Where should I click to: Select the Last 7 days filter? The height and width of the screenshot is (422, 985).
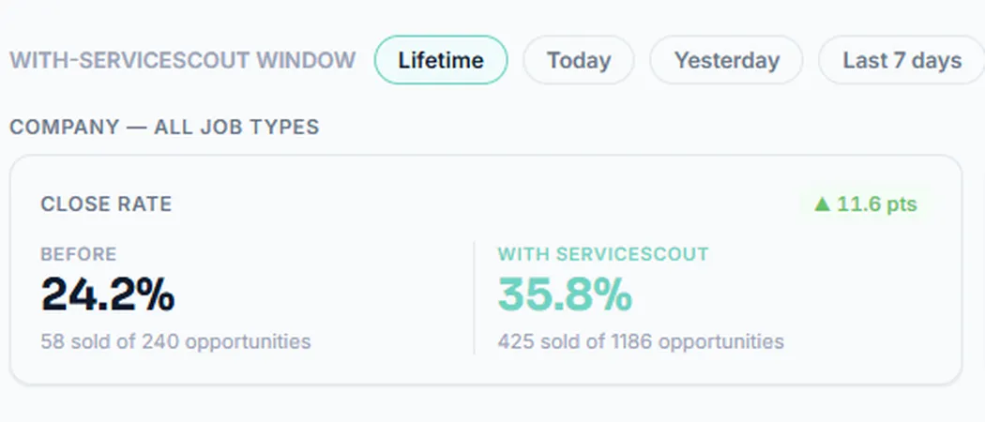[x=902, y=60]
